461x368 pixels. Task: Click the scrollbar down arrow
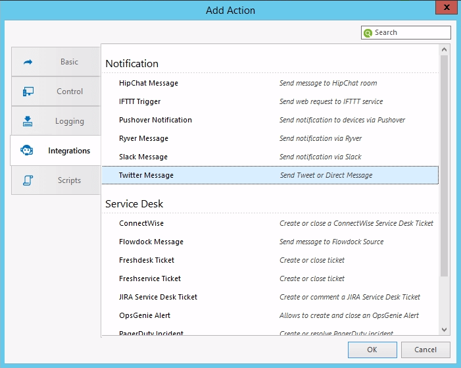(445, 329)
